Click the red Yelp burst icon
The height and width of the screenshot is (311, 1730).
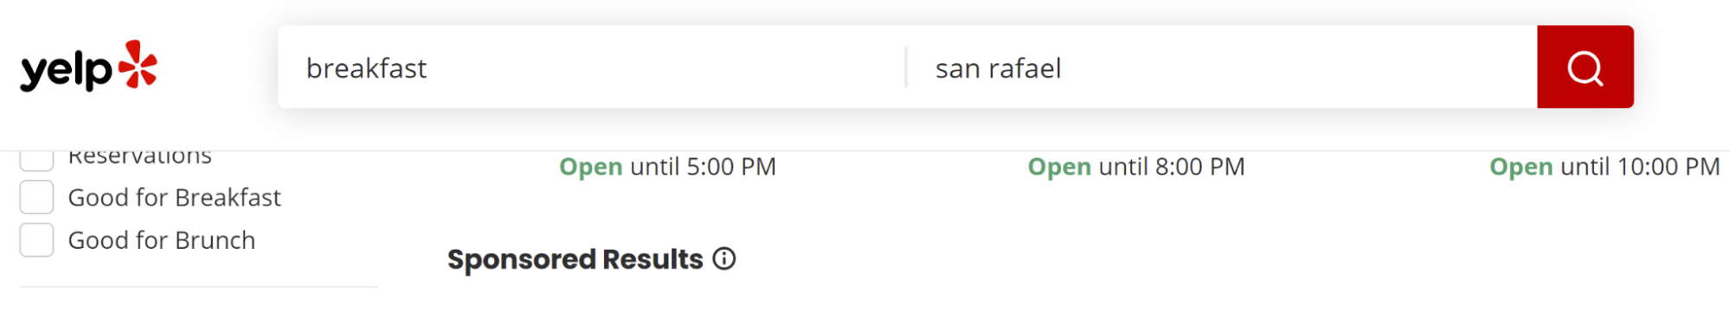[x=138, y=64]
